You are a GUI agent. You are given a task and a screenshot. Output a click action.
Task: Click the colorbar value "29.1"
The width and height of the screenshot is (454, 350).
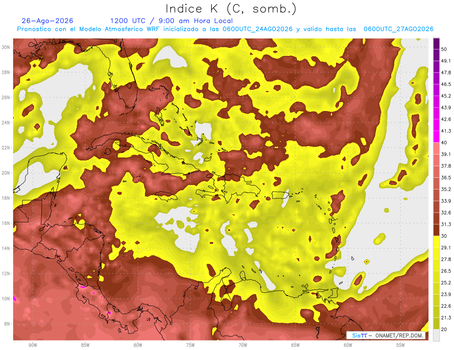click(x=446, y=248)
